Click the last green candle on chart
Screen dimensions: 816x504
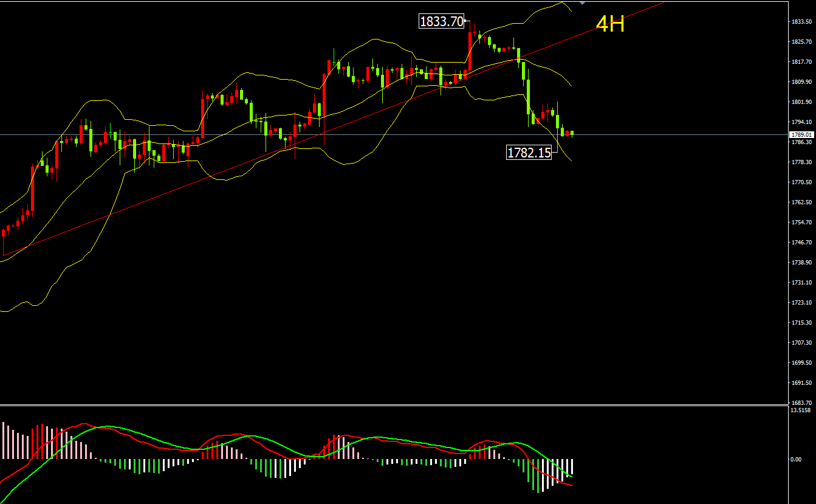click(572, 133)
